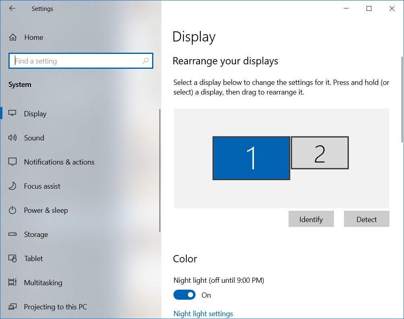Click the Storage drive icon
The height and width of the screenshot is (319, 404).
(12, 234)
